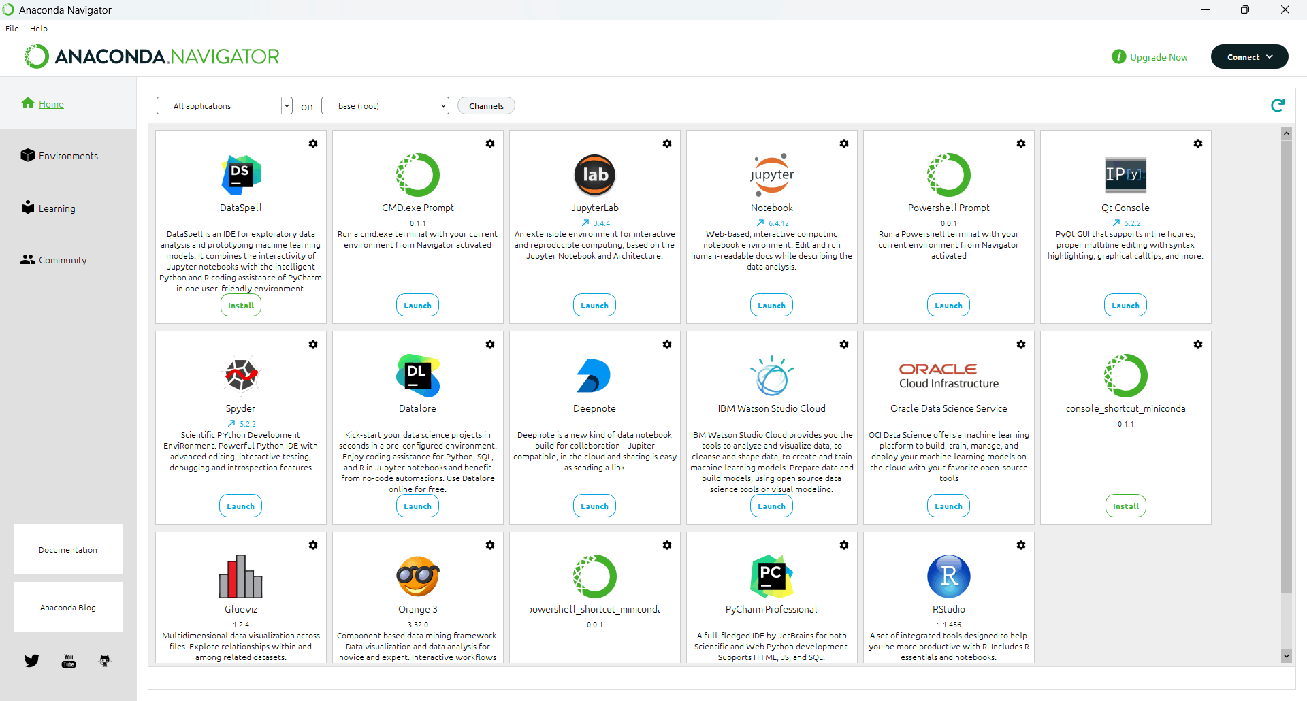Launch JupyterLab
This screenshot has width=1307, height=701.
(595, 306)
